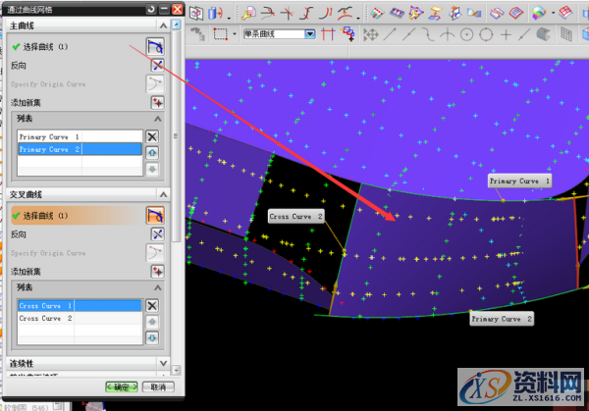
Task: Move Cross Curve down in list
Action: click(x=152, y=337)
